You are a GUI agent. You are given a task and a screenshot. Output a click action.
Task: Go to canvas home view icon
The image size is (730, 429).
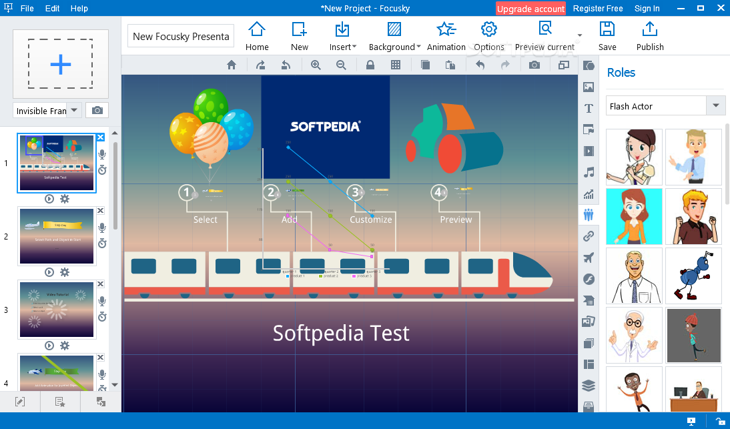point(232,65)
